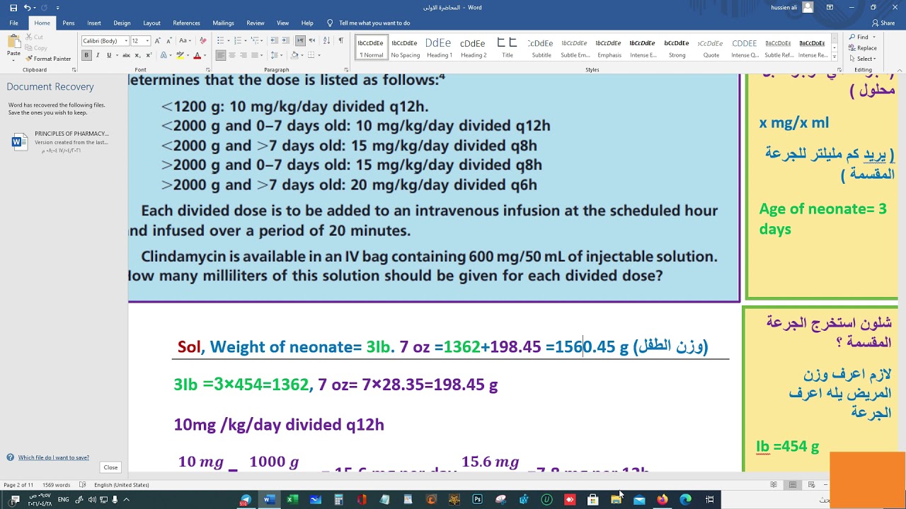
Task: Switch to Print Layout view in status bar
Action: coord(793,485)
